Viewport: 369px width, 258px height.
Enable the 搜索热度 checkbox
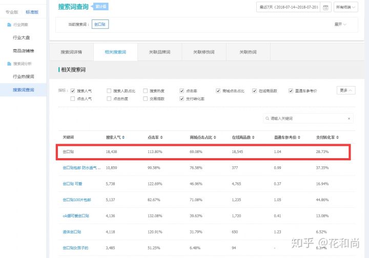tap(146, 91)
